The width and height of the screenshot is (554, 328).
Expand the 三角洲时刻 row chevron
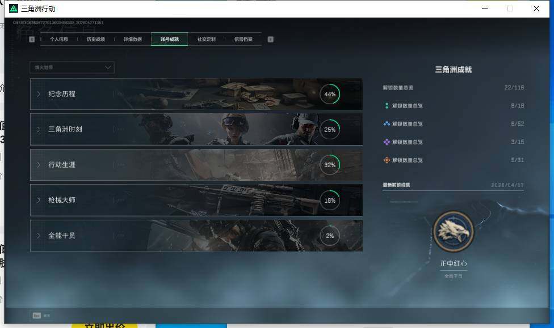(x=39, y=129)
